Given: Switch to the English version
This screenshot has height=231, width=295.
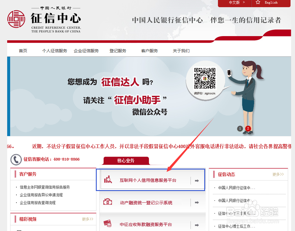Looking at the screenshot, I should [271, 2].
